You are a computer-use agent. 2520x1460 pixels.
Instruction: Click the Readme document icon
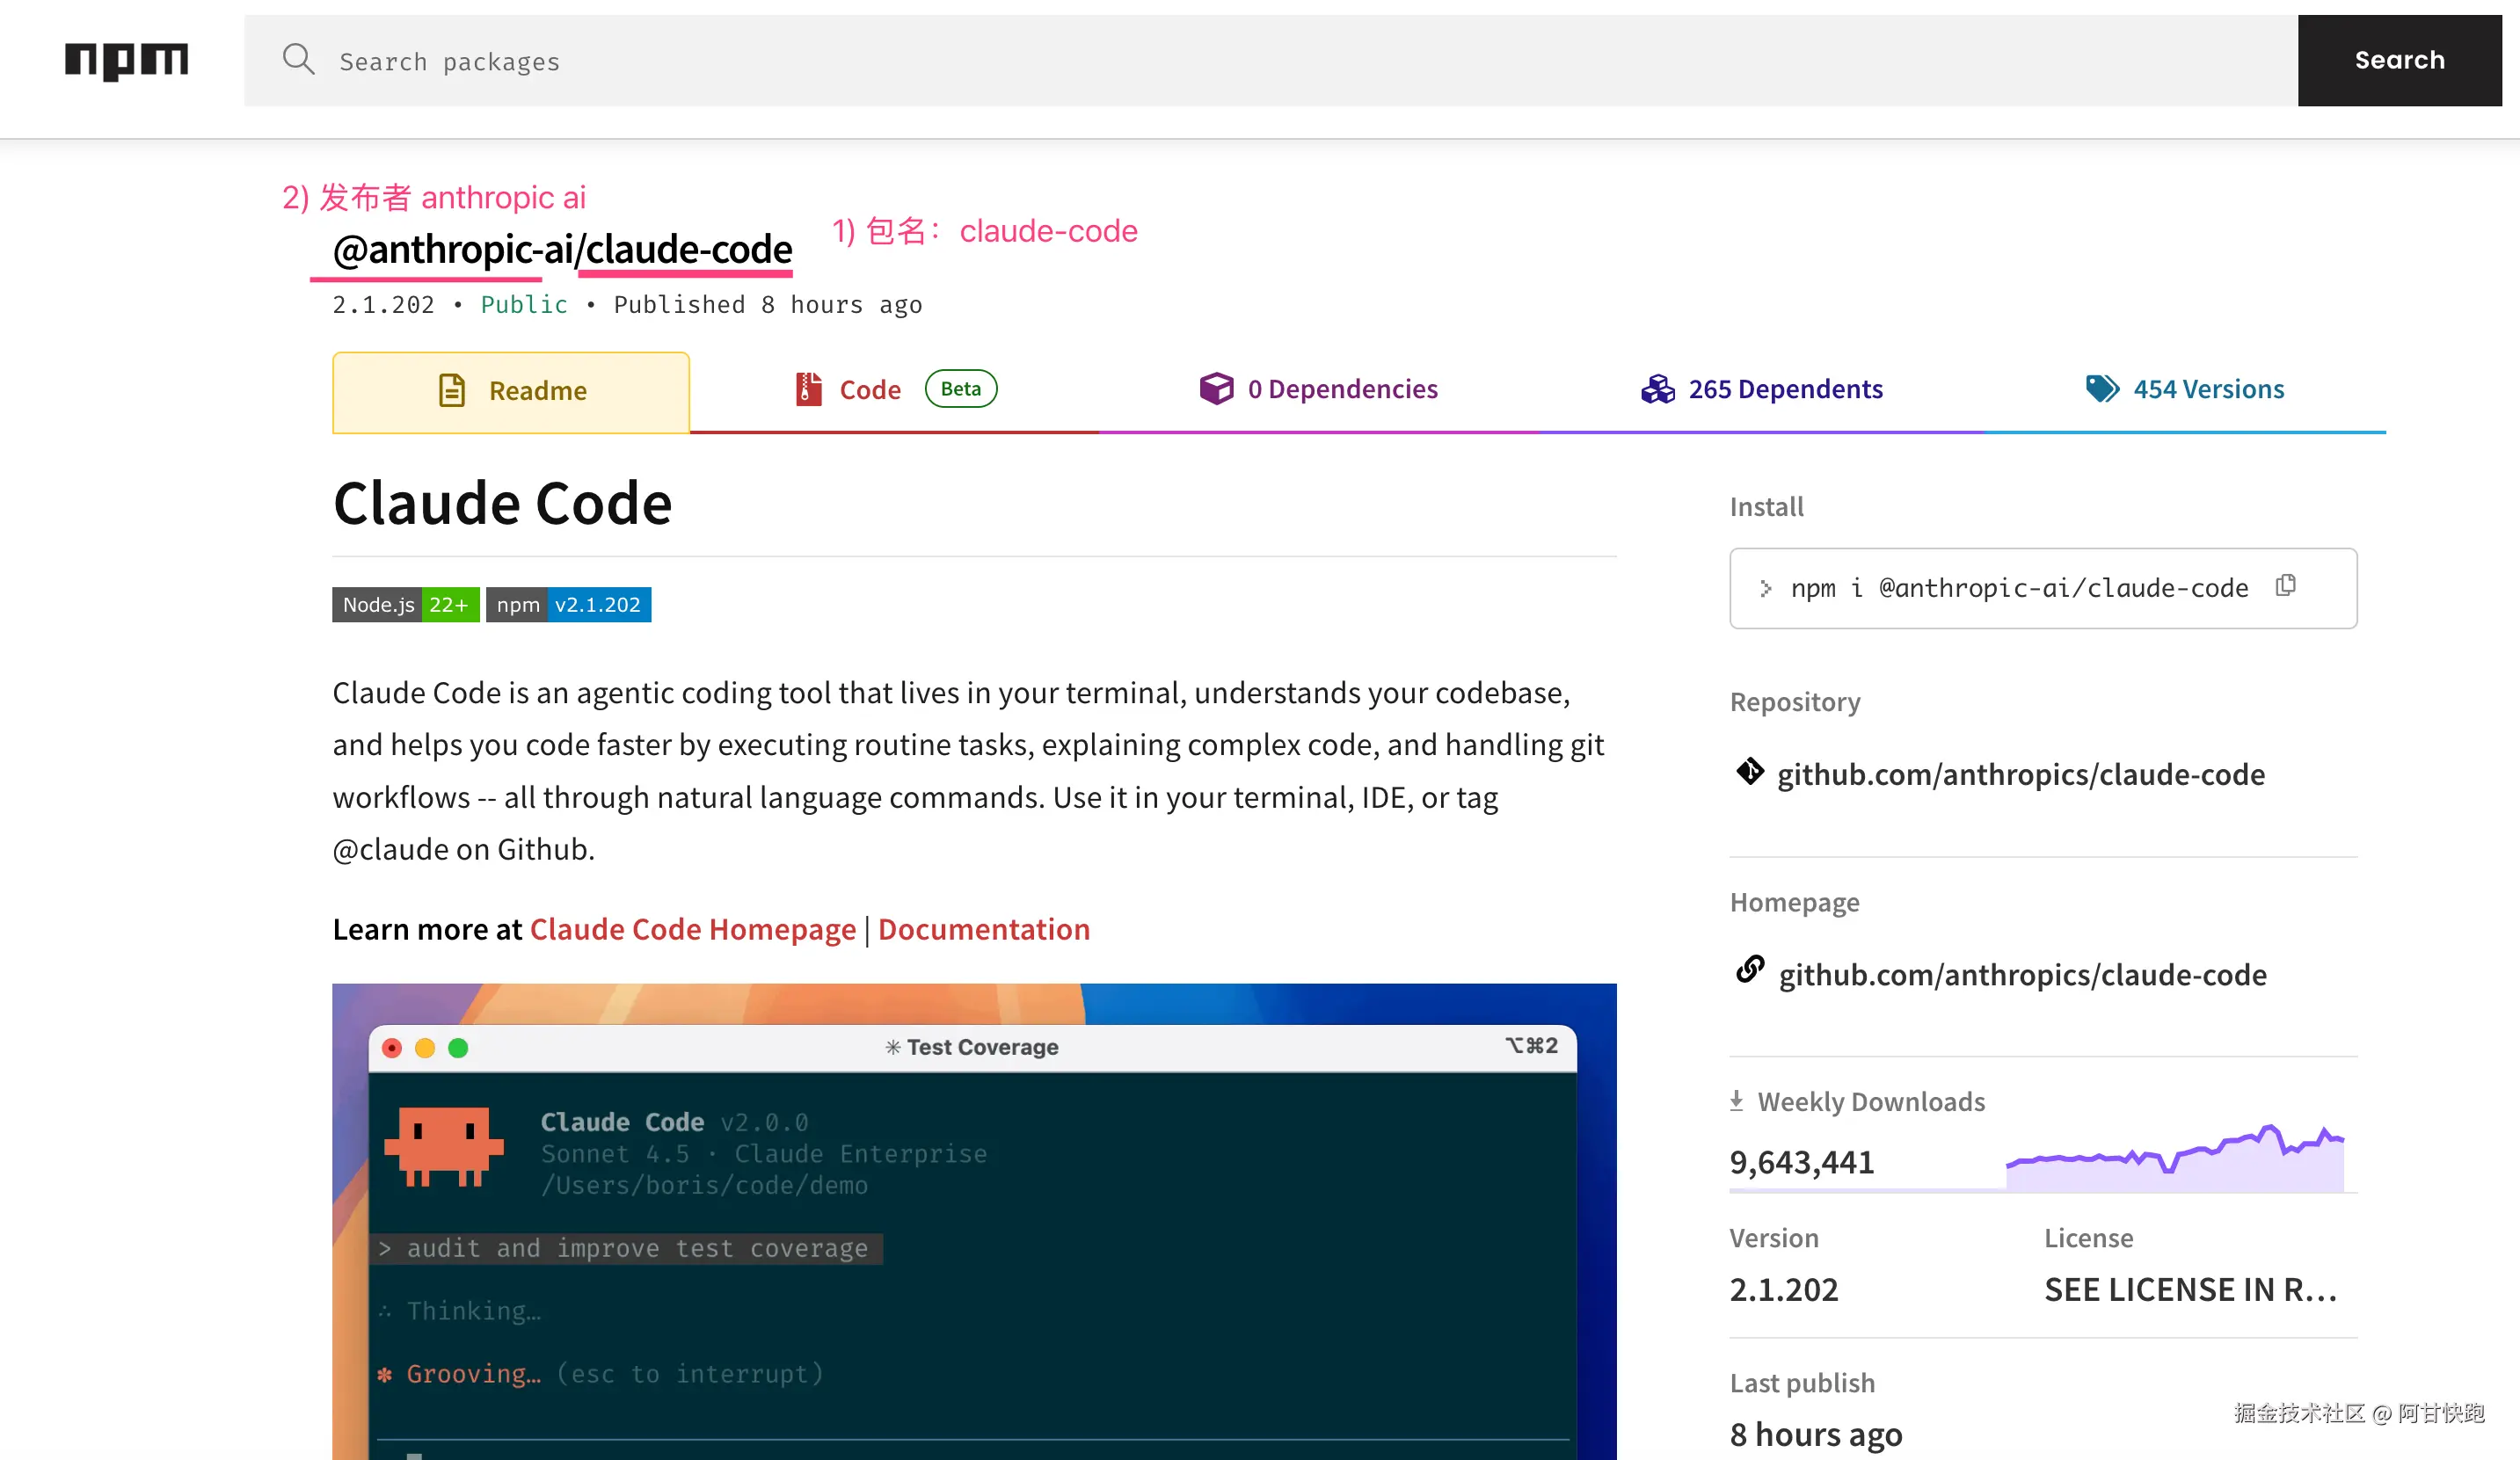(452, 390)
